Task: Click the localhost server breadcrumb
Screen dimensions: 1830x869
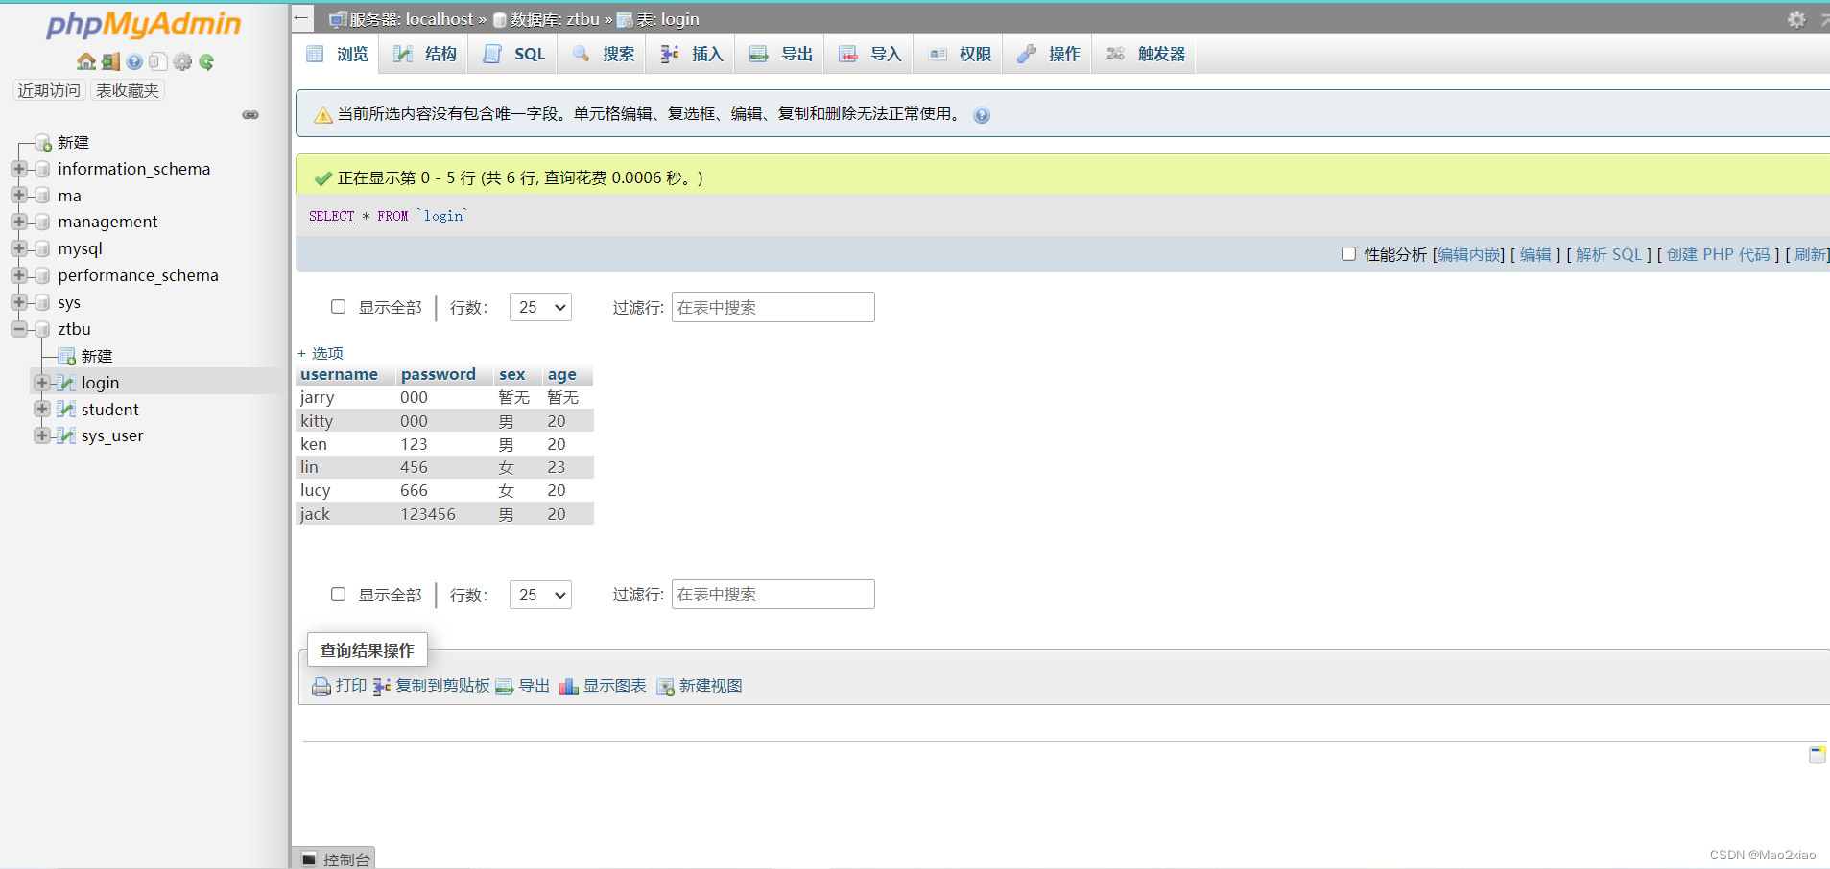Action: pyautogui.click(x=413, y=19)
